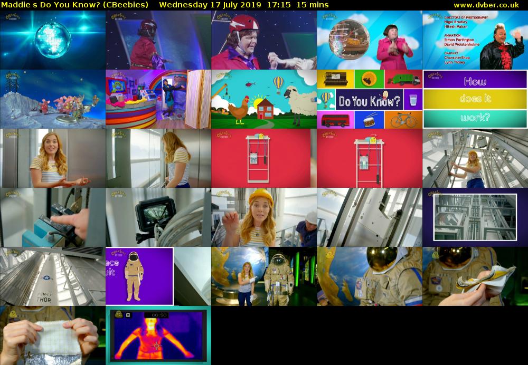Click the green garbage truck tile
This screenshot has width=528, height=365.
tap(403, 79)
